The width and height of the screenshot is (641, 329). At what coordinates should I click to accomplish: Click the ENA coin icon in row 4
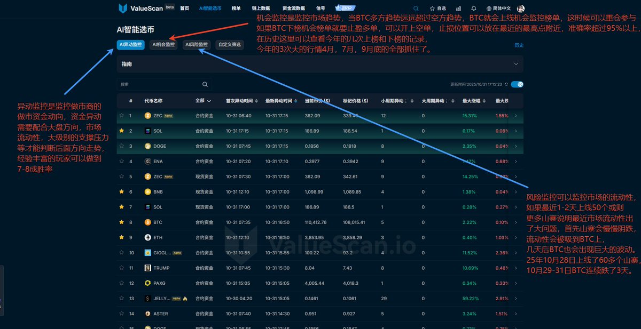tap(148, 161)
